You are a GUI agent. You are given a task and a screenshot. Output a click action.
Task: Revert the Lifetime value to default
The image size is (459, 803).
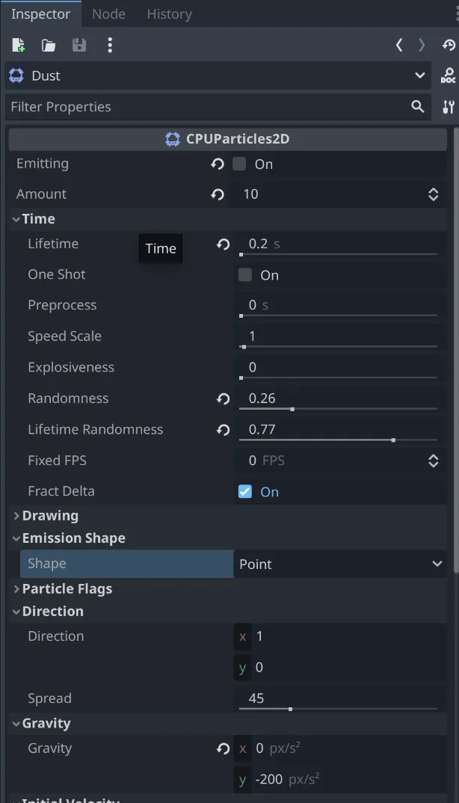[x=223, y=244]
